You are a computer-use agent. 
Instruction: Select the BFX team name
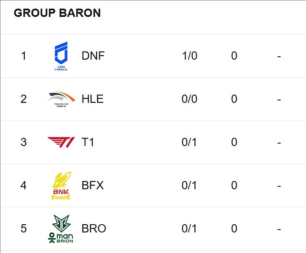coord(93,186)
